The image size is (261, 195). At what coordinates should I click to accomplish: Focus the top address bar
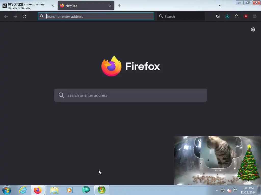[x=96, y=17]
